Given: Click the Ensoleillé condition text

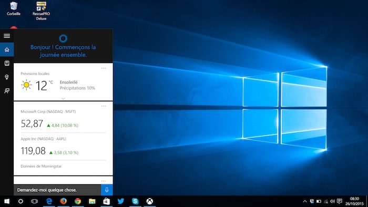Looking at the screenshot, I should [69, 82].
